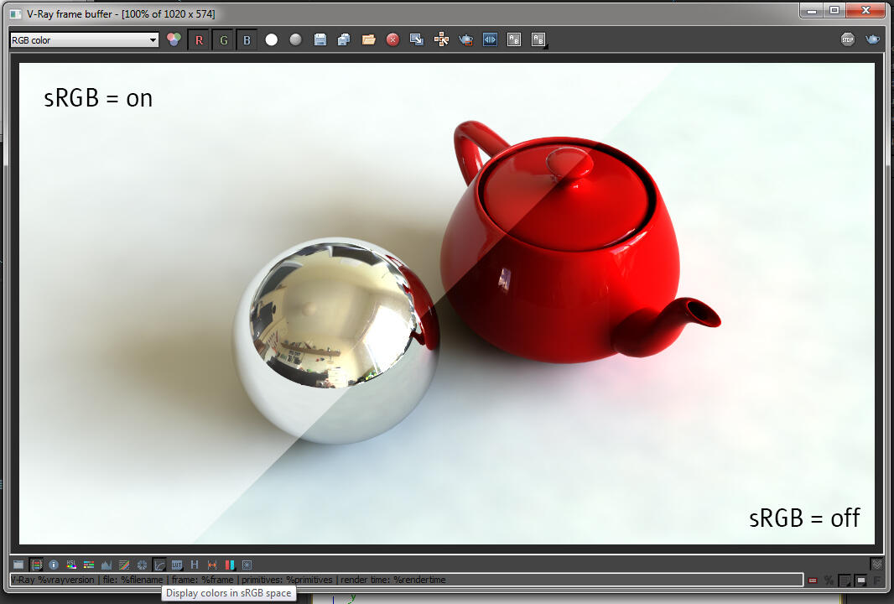Enable track mouse while rendering
The width and height of the screenshot is (894, 604).
tap(441, 39)
